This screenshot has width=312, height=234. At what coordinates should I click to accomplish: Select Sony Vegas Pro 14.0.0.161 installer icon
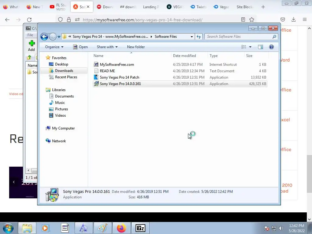pyautogui.click(x=96, y=83)
